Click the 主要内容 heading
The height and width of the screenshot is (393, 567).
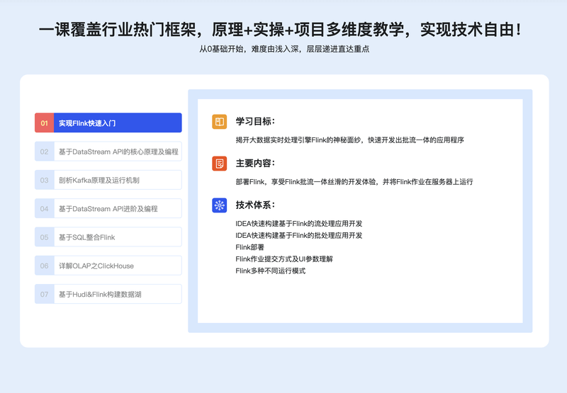pyautogui.click(x=255, y=164)
